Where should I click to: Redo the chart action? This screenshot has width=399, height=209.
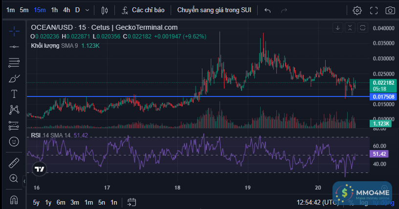click(x=284, y=10)
